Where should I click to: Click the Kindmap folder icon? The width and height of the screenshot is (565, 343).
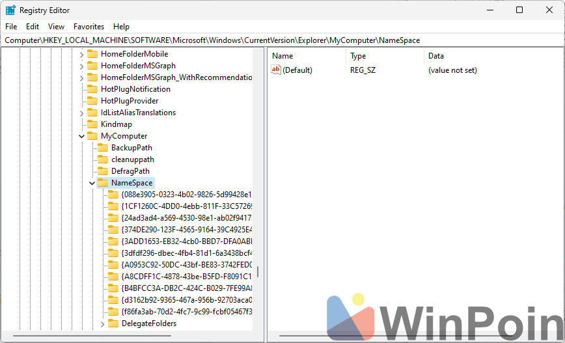(92, 124)
